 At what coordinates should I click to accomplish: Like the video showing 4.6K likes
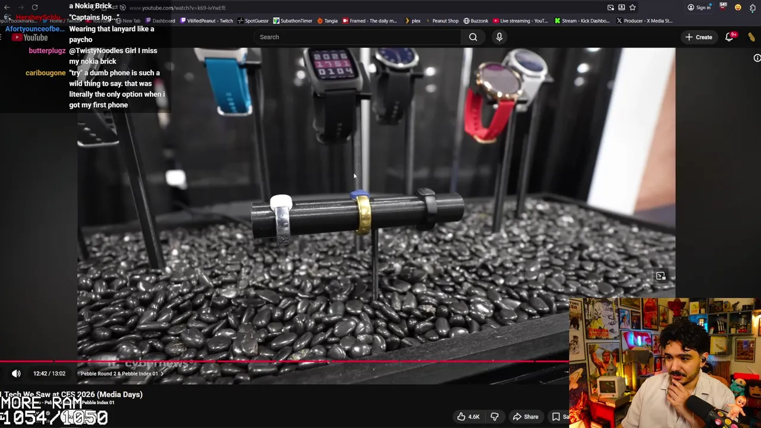[x=467, y=417]
